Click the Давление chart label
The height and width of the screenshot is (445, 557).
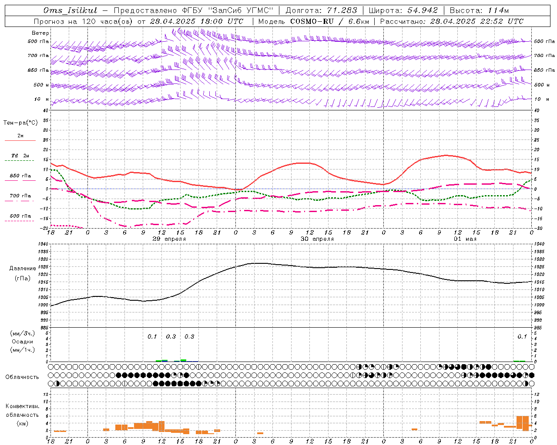click(23, 269)
